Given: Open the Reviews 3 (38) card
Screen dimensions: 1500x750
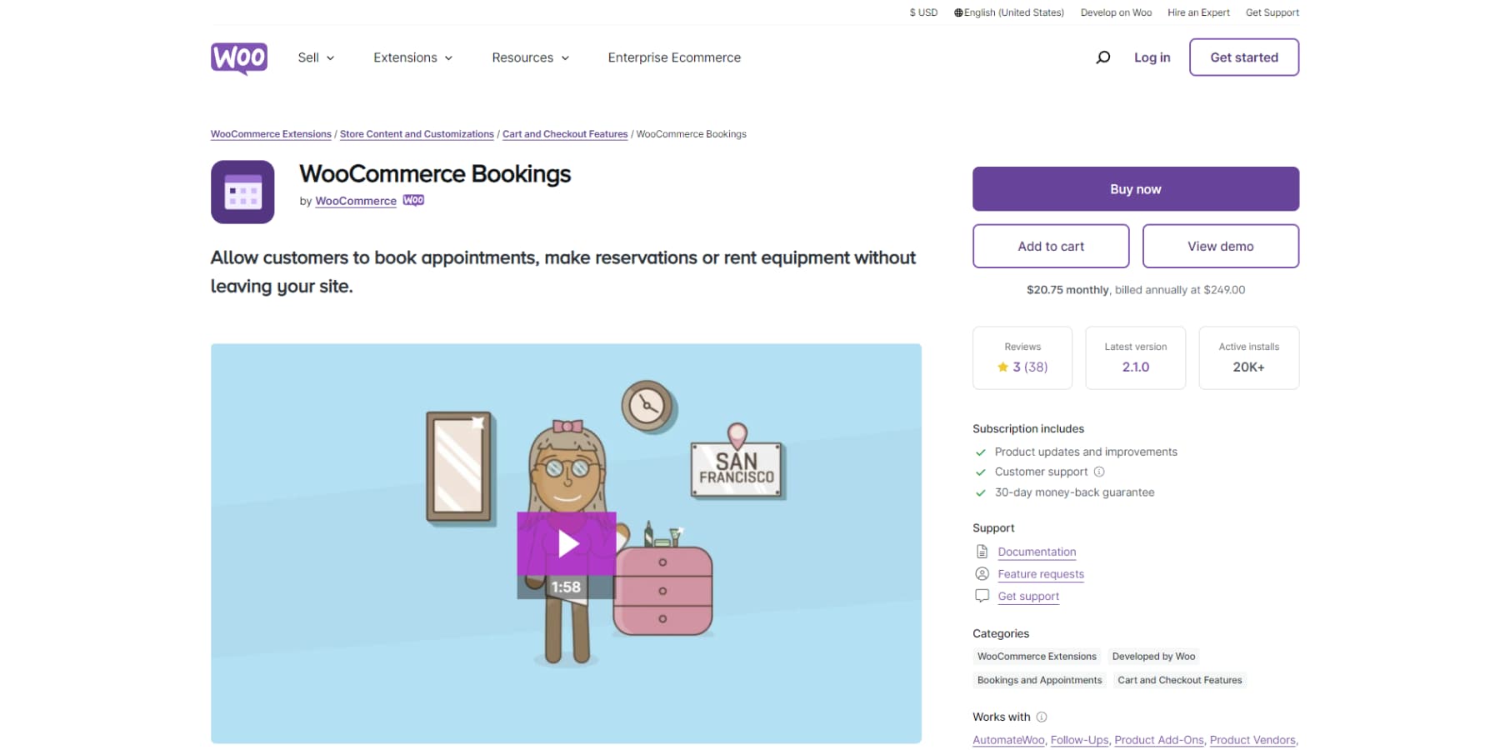Looking at the screenshot, I should [1022, 357].
